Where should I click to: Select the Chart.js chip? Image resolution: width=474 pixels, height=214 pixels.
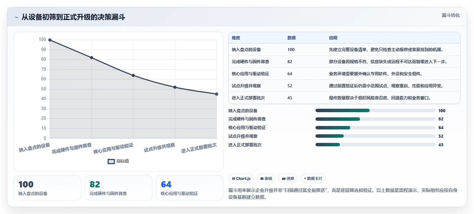pyautogui.click(x=241, y=178)
